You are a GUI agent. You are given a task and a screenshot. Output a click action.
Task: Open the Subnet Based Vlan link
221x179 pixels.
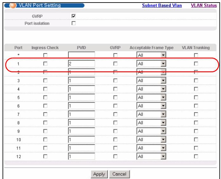click(162, 5)
